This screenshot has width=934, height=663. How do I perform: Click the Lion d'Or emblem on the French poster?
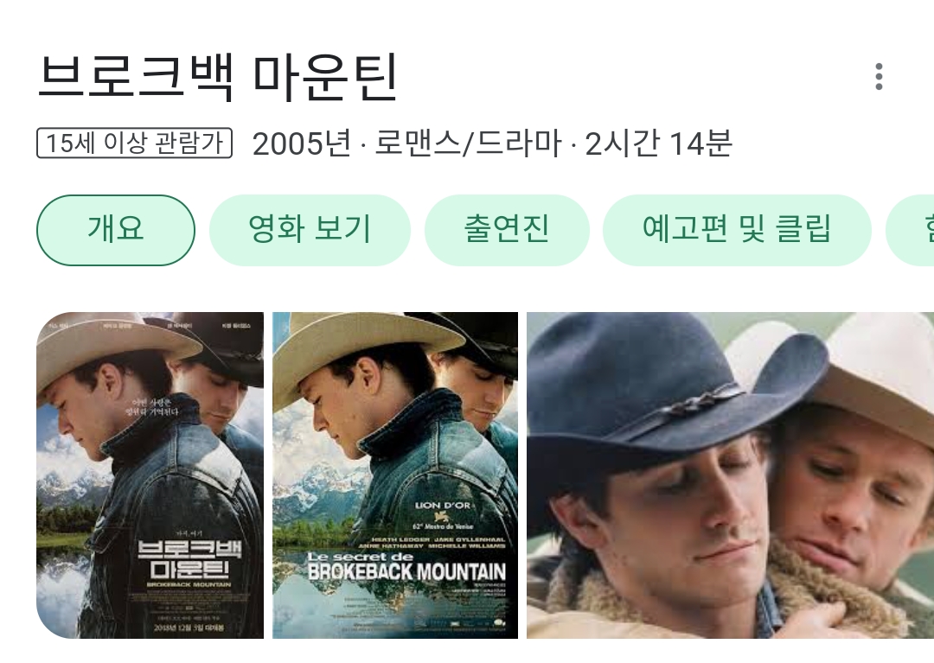(443, 515)
